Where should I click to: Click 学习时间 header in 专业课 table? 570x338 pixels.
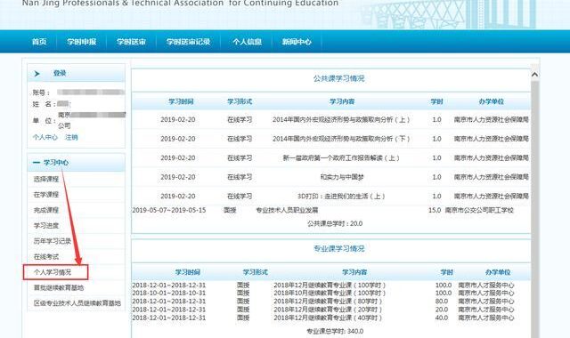(188, 272)
